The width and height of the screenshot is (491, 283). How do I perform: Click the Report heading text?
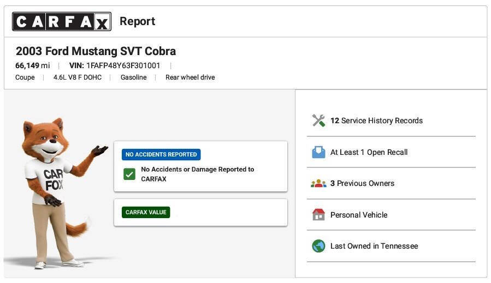tap(138, 21)
